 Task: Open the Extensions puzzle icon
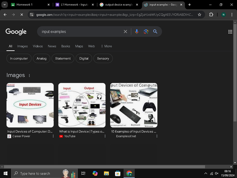pos(211,15)
